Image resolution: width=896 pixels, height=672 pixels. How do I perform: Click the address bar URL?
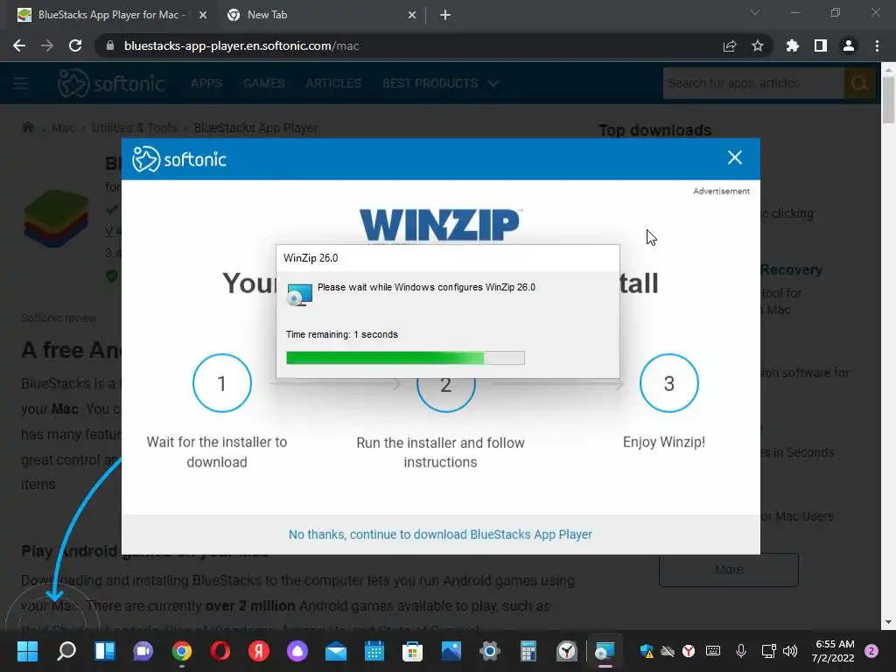[241, 45]
